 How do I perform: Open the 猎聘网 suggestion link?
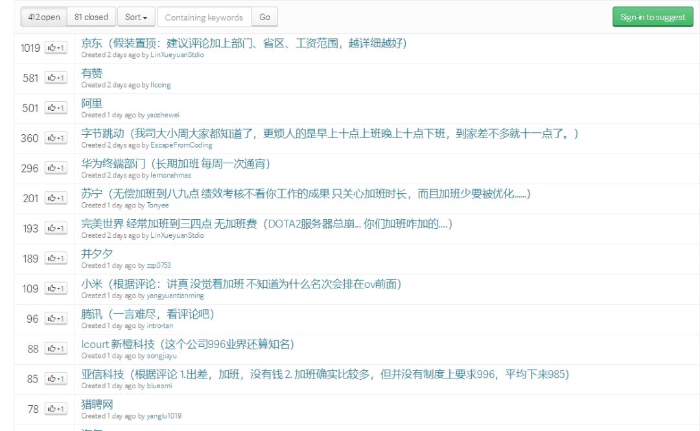coord(97,404)
